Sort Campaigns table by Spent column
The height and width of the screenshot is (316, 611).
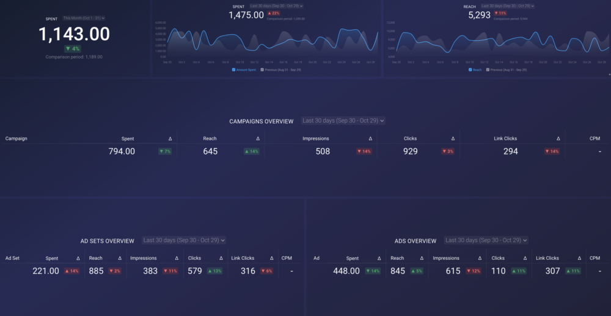[128, 138]
